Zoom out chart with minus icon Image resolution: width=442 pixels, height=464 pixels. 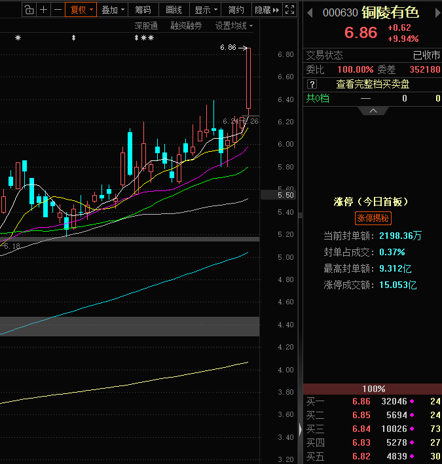[x=58, y=10]
